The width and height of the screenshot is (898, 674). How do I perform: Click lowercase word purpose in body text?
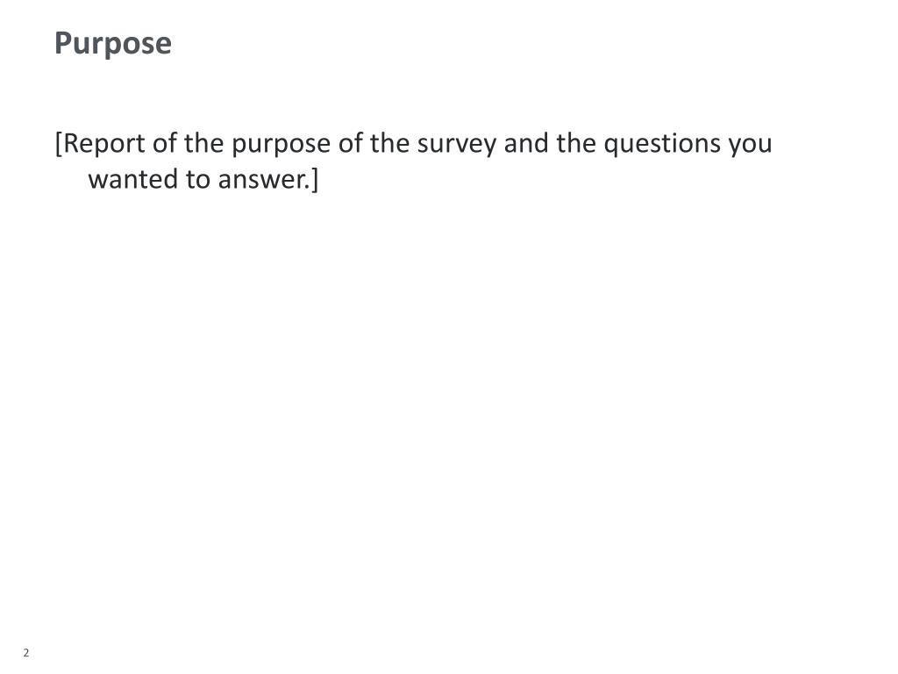coord(281,145)
